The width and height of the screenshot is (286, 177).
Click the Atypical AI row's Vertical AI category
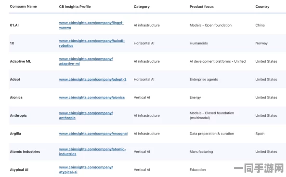pyautogui.click(x=142, y=170)
